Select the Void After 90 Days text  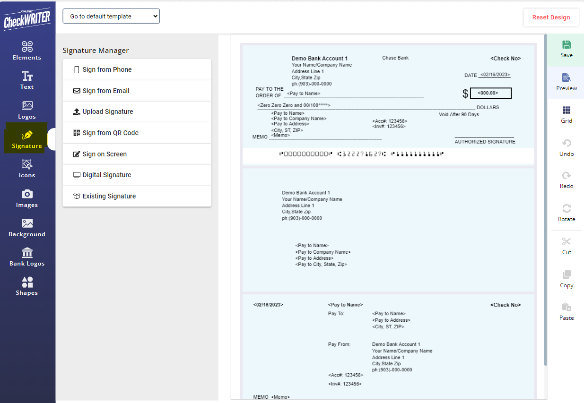[459, 115]
